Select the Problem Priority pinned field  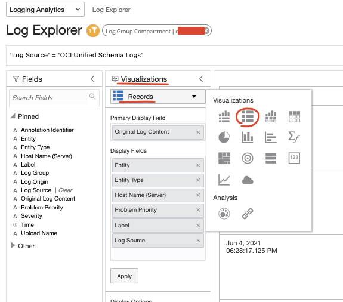[42, 207]
